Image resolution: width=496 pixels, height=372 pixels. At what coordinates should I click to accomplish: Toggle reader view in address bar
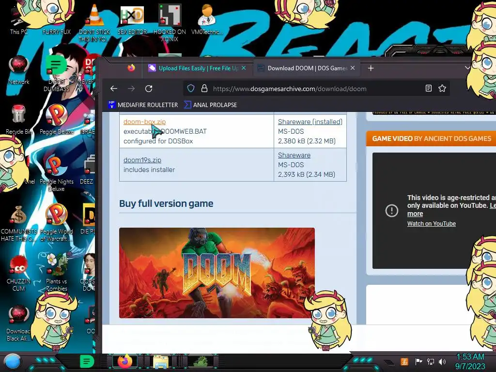click(x=429, y=88)
